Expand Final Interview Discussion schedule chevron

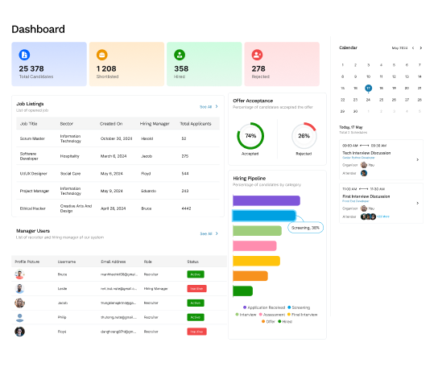tap(418, 203)
